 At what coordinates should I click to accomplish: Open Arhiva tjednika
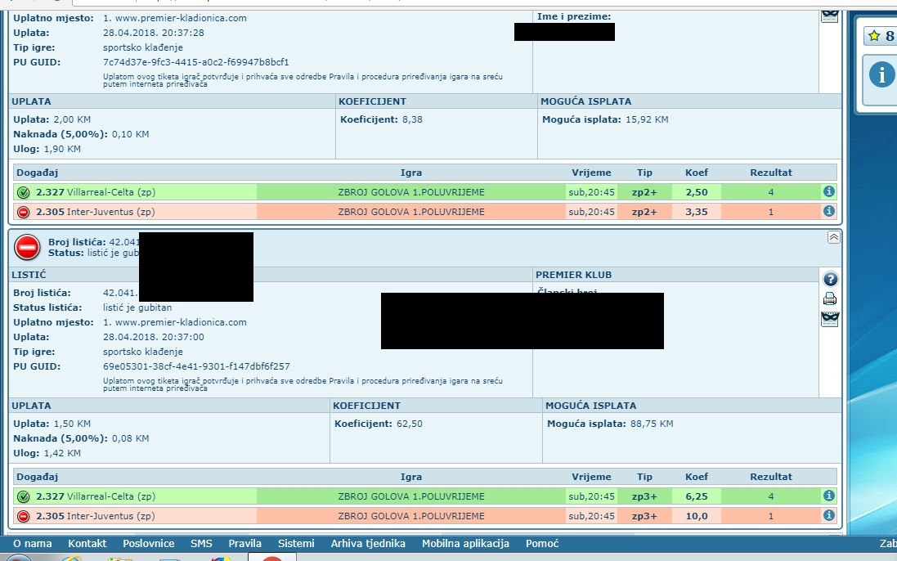(x=368, y=543)
